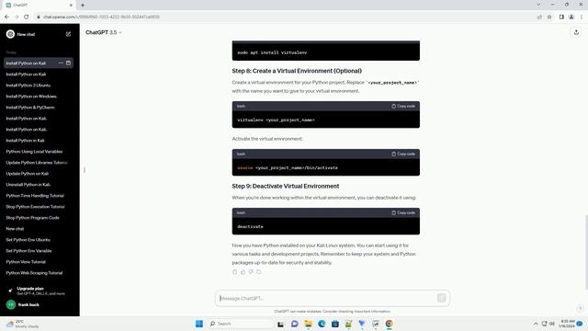Image resolution: width=588 pixels, height=331 pixels.
Task: Open the Chrome three-dot menu
Action: pyautogui.click(x=582, y=17)
